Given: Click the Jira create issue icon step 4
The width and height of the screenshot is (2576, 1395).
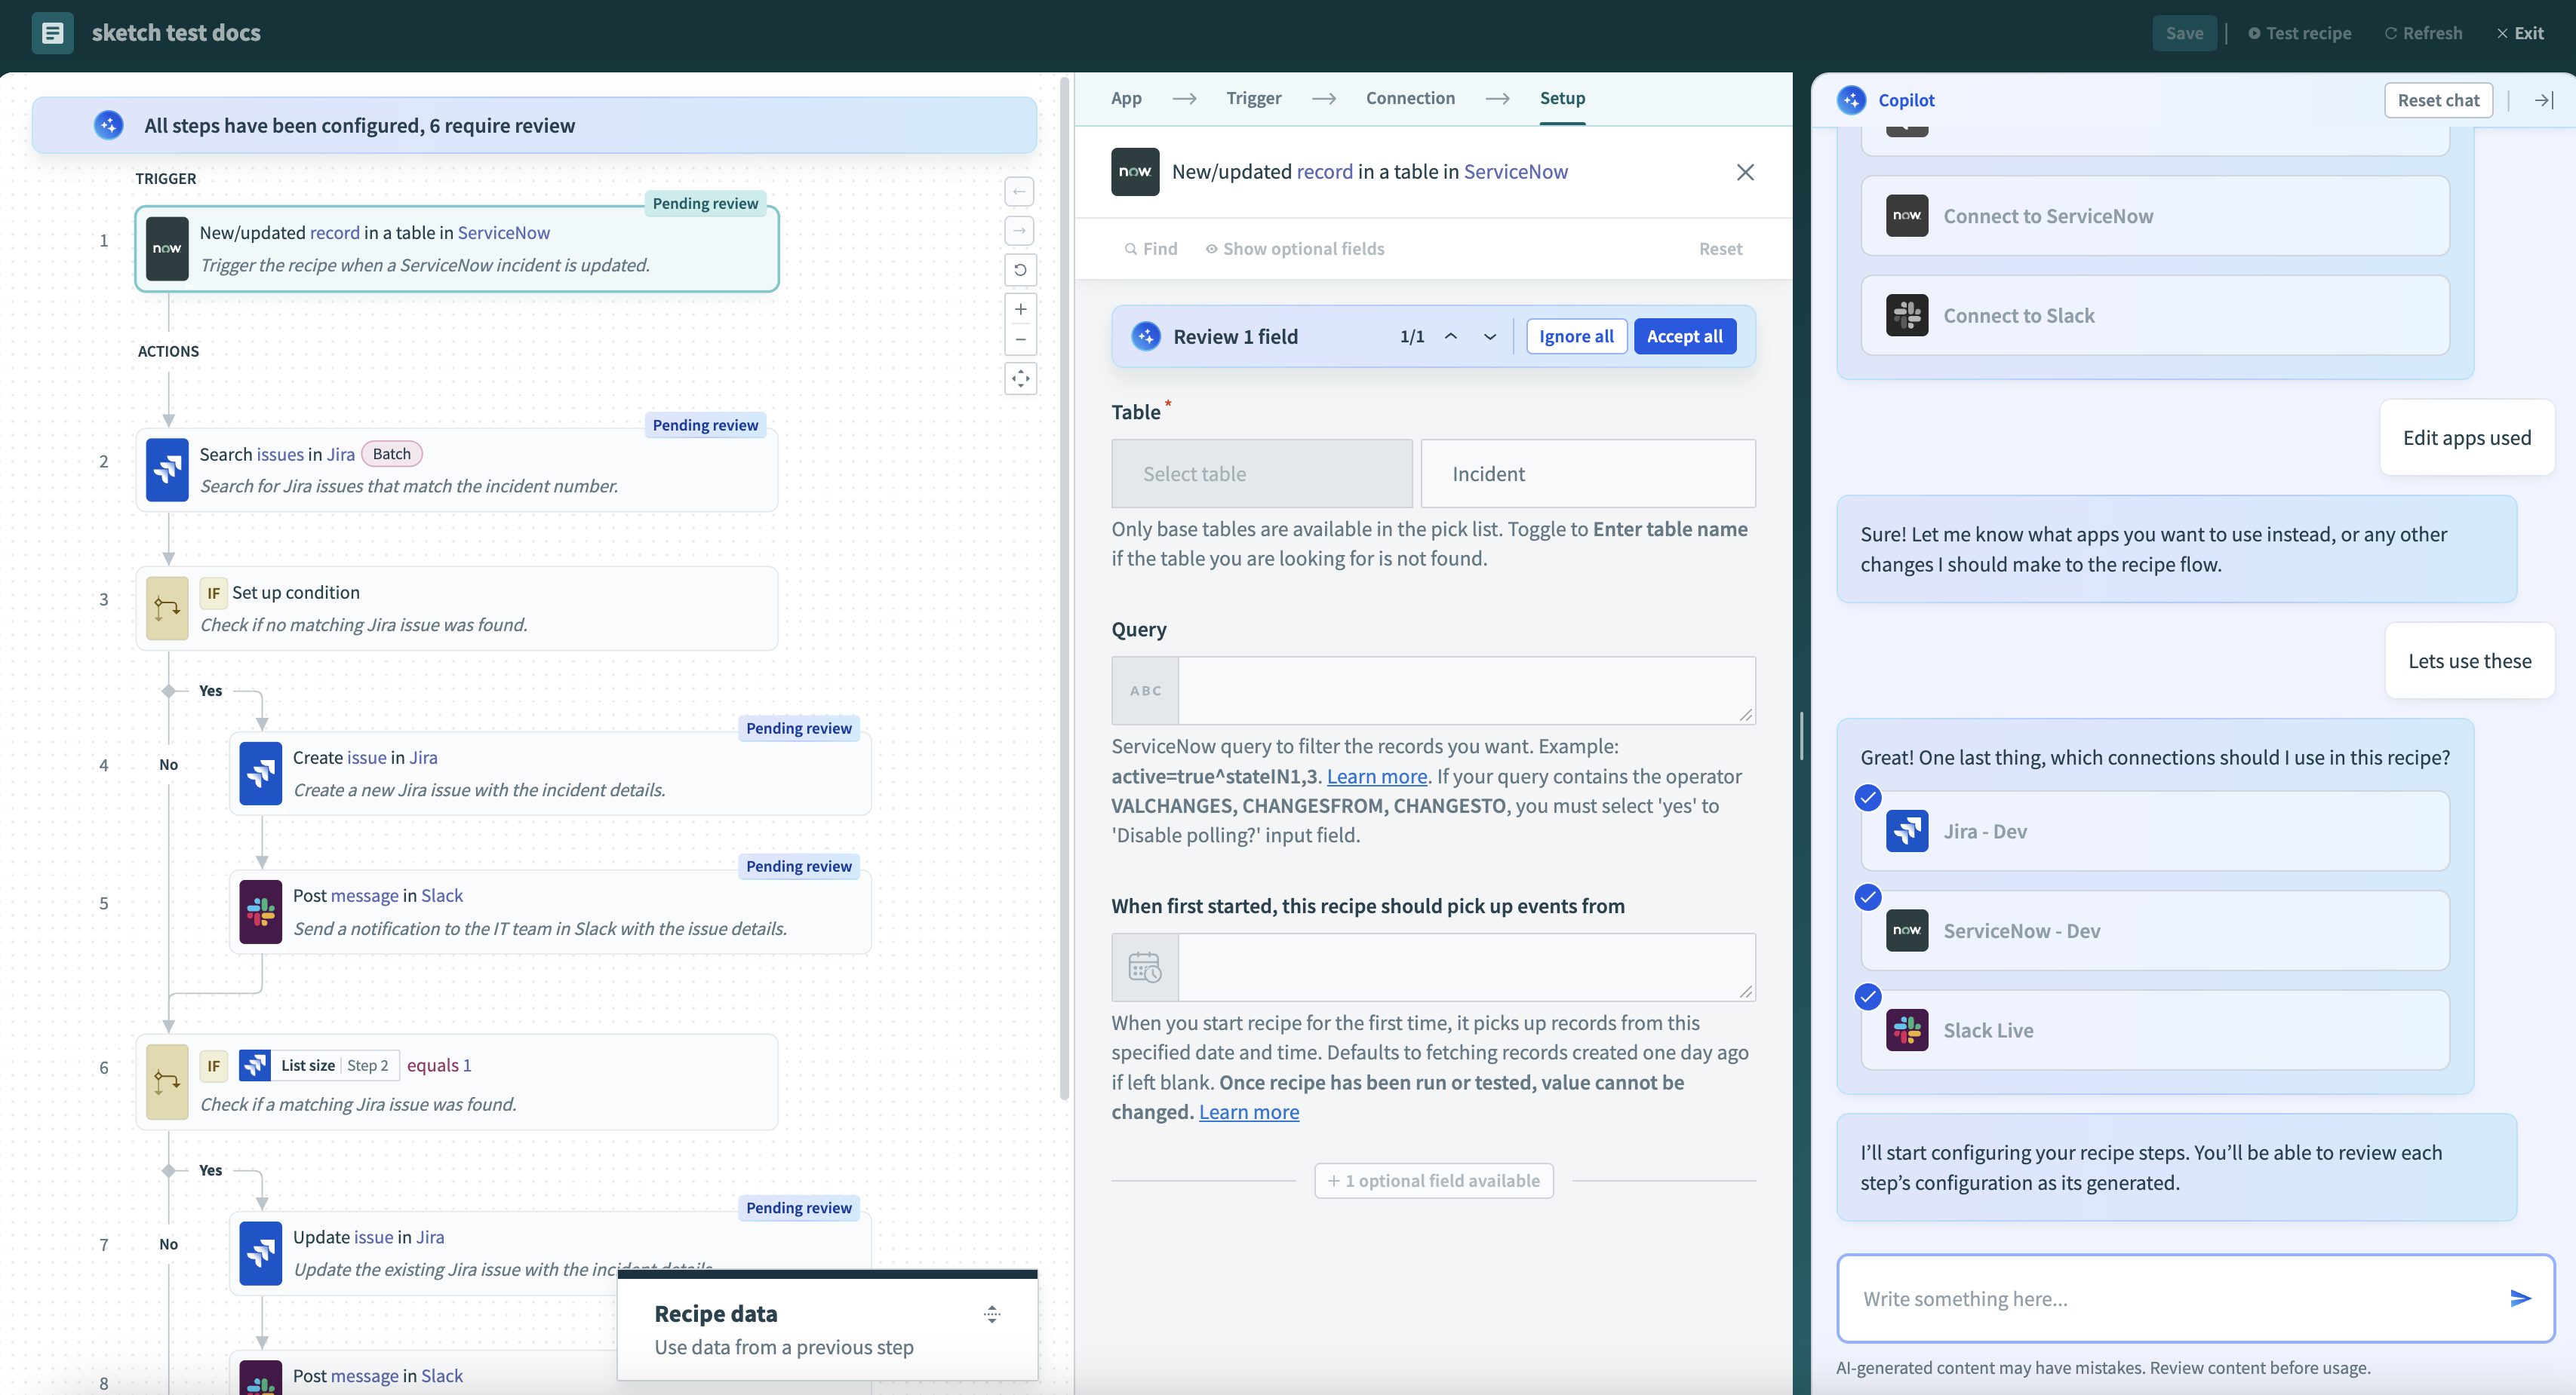Looking at the screenshot, I should [x=260, y=771].
